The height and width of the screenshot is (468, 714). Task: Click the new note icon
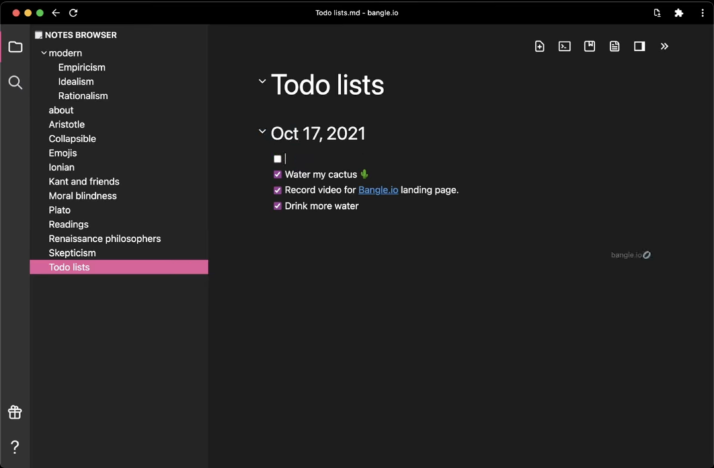(539, 46)
